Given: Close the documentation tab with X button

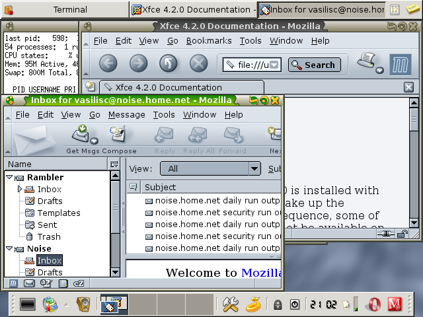Looking at the screenshot, I should (x=408, y=87).
